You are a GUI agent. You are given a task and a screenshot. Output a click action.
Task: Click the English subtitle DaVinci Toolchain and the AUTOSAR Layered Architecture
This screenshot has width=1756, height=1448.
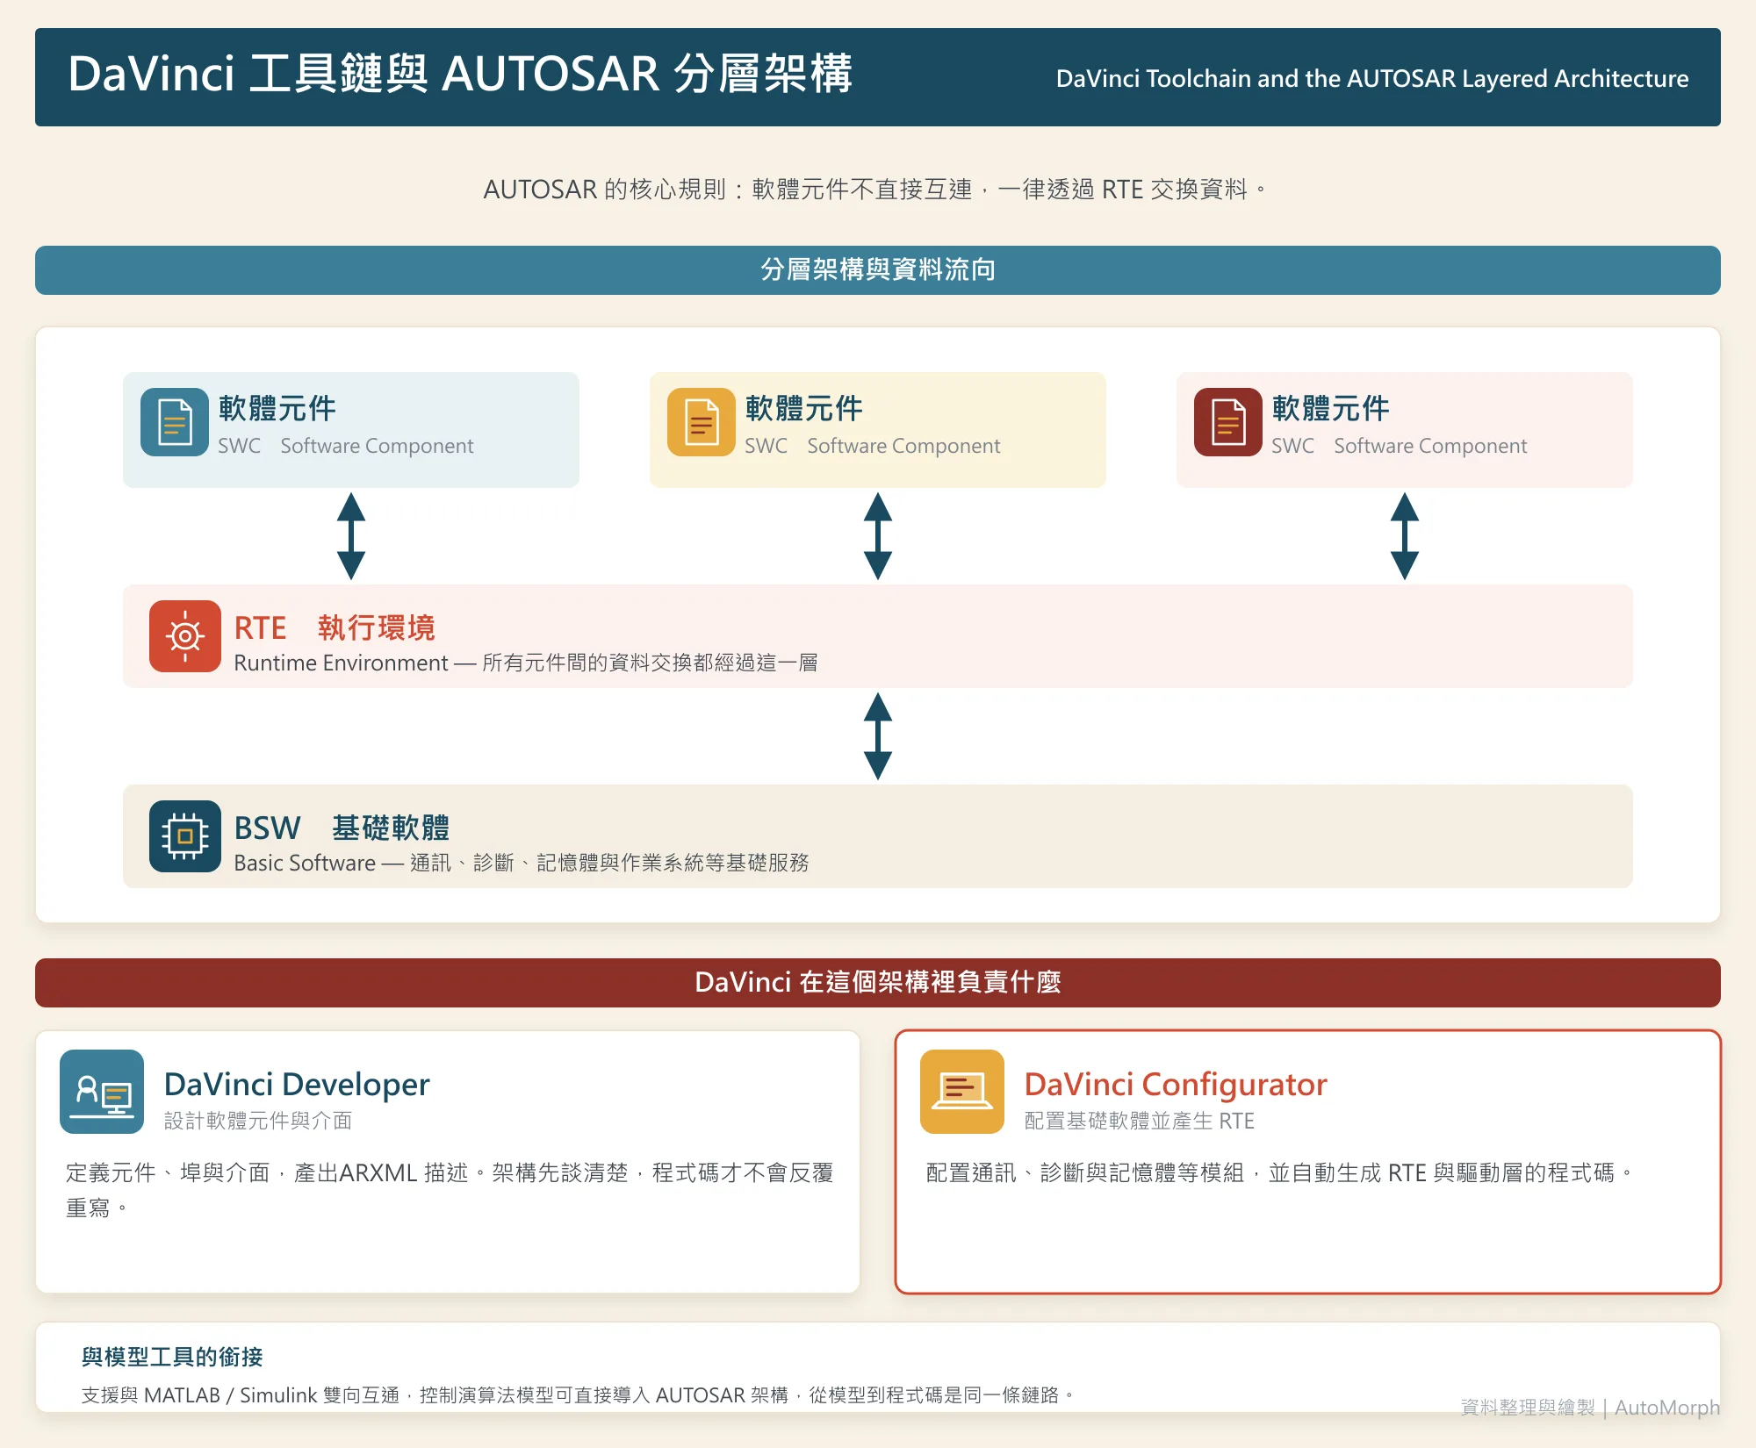point(1372,79)
